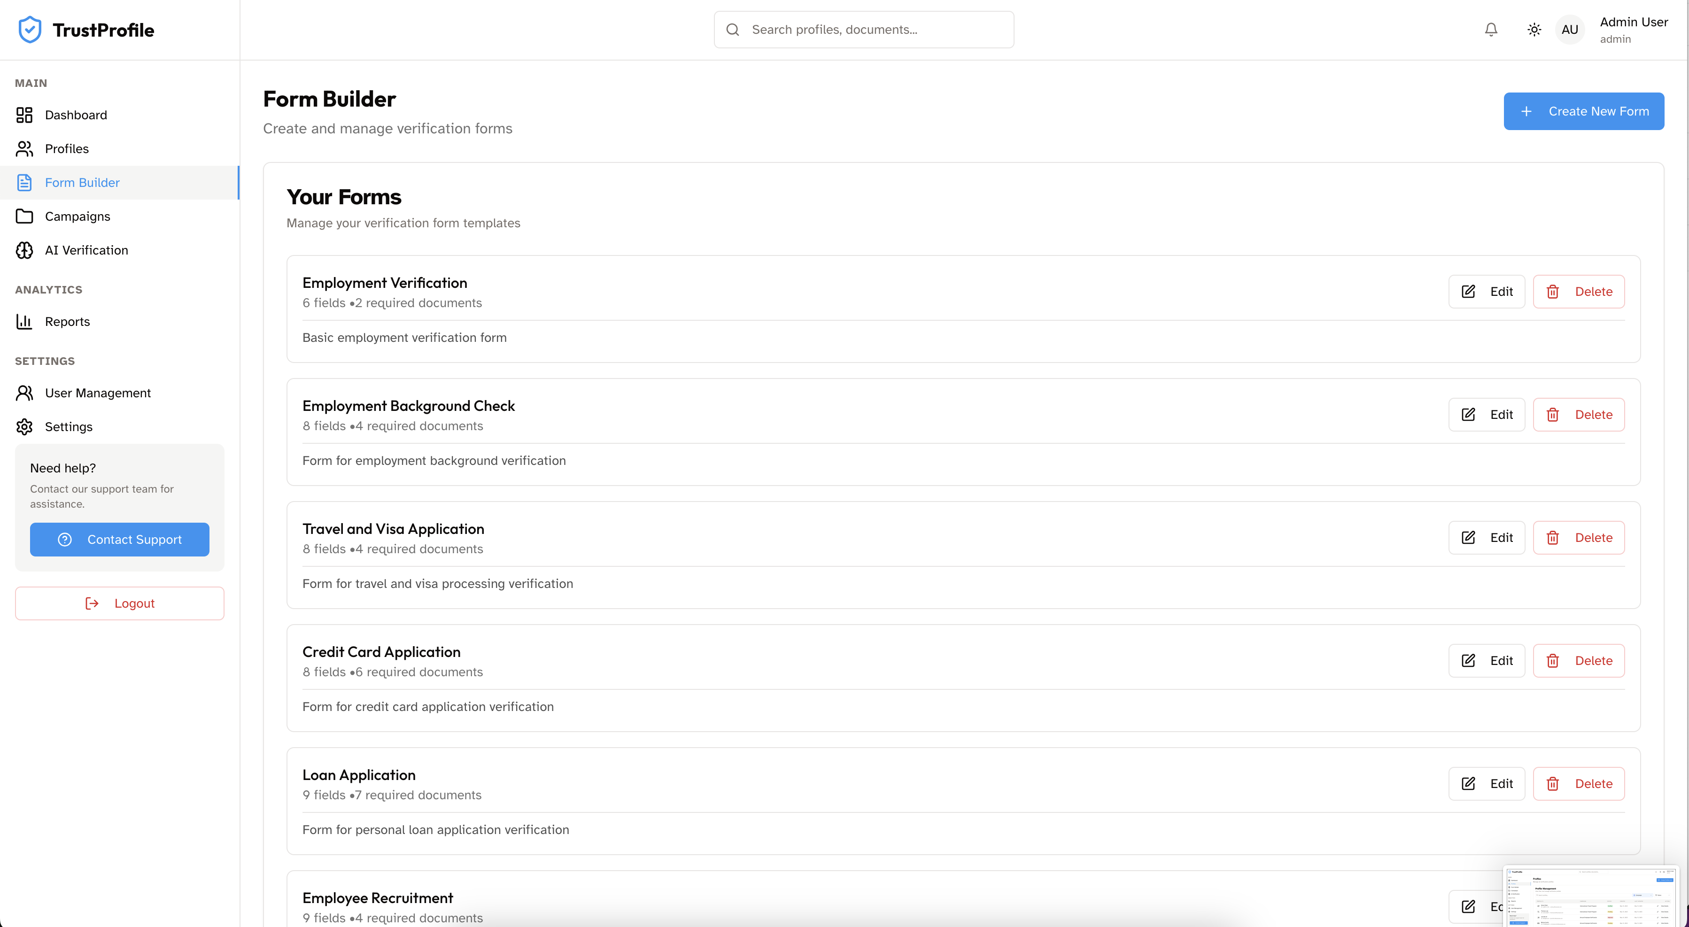Viewport: 1689px width, 927px height.
Task: Click the TrustProfile shield logo
Action: [30, 30]
